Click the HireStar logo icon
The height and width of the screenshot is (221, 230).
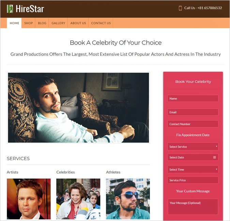tap(10, 9)
